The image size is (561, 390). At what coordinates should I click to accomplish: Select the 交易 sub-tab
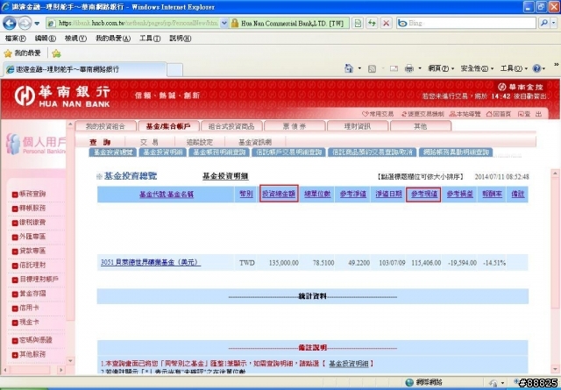149,142
